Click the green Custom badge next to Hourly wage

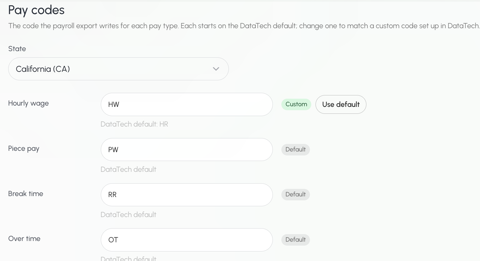pyautogui.click(x=296, y=104)
